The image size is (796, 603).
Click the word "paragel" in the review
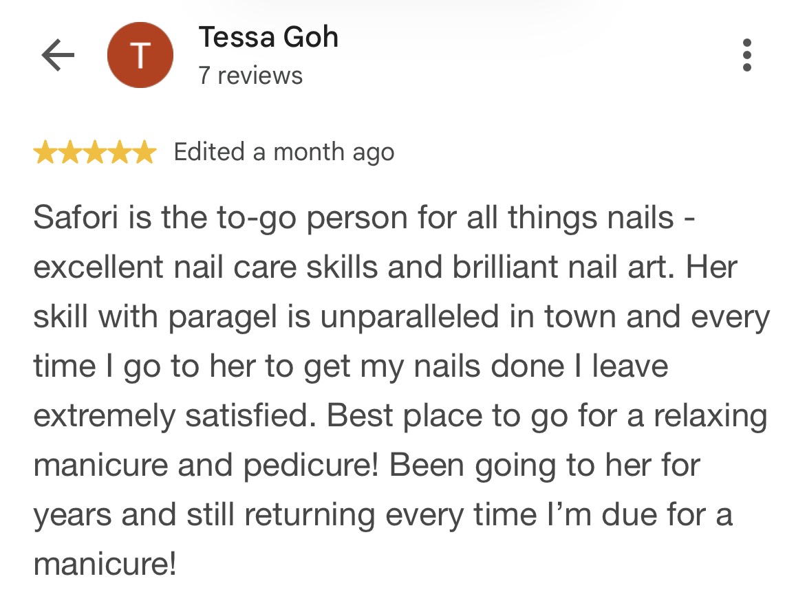(222, 318)
